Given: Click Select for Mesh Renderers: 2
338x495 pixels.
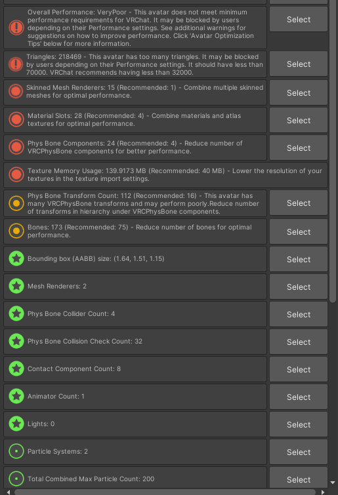Looking at the screenshot, I should [x=299, y=287].
